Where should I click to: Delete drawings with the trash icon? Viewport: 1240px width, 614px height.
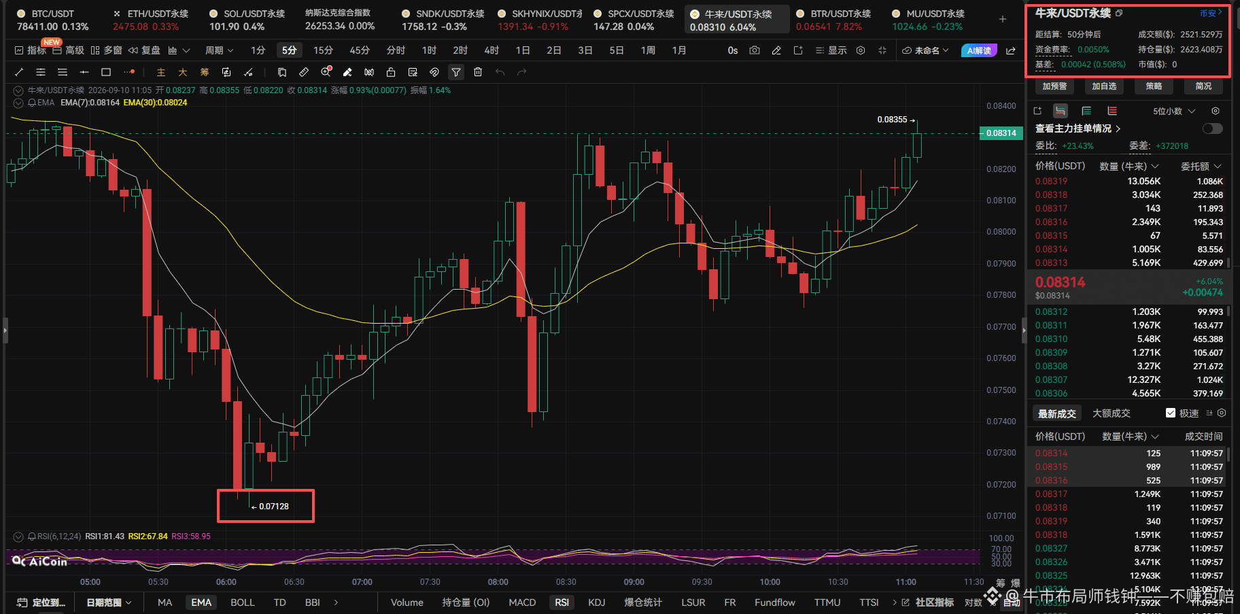478,72
